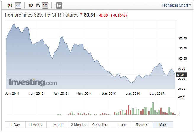
Task: Click the red down-arrow price indicator
Action: tap(81, 14)
